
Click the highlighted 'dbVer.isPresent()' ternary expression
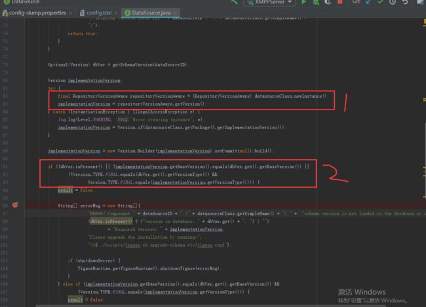click(111, 221)
